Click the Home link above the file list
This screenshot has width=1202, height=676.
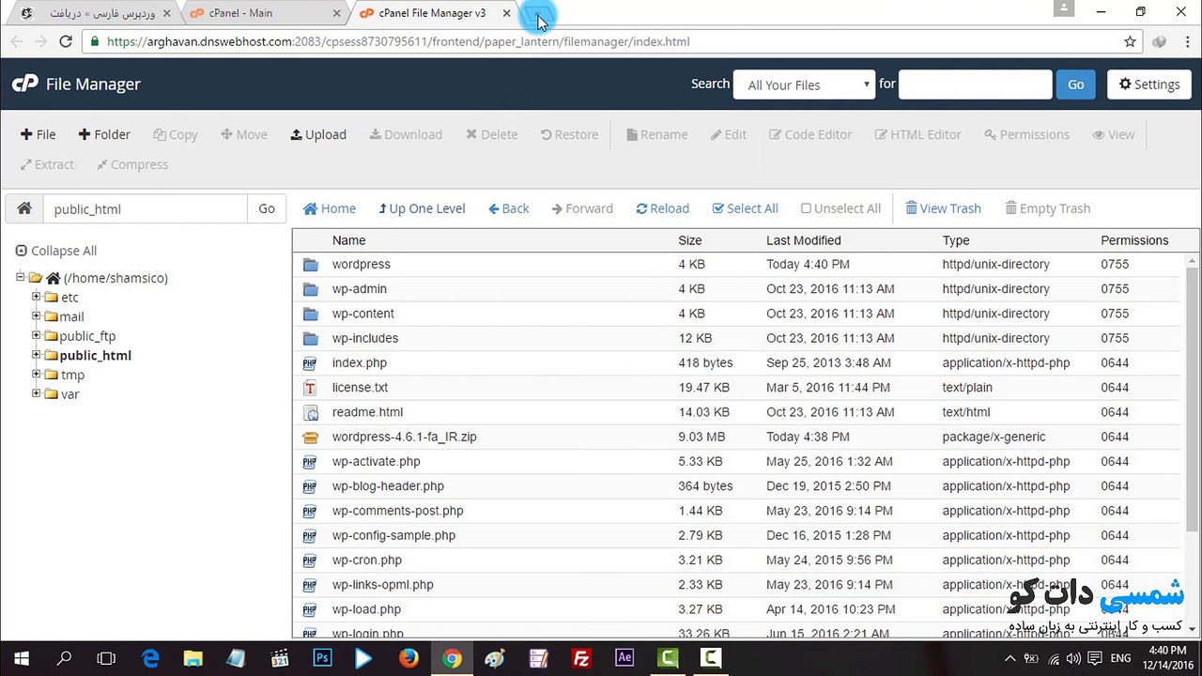329,208
